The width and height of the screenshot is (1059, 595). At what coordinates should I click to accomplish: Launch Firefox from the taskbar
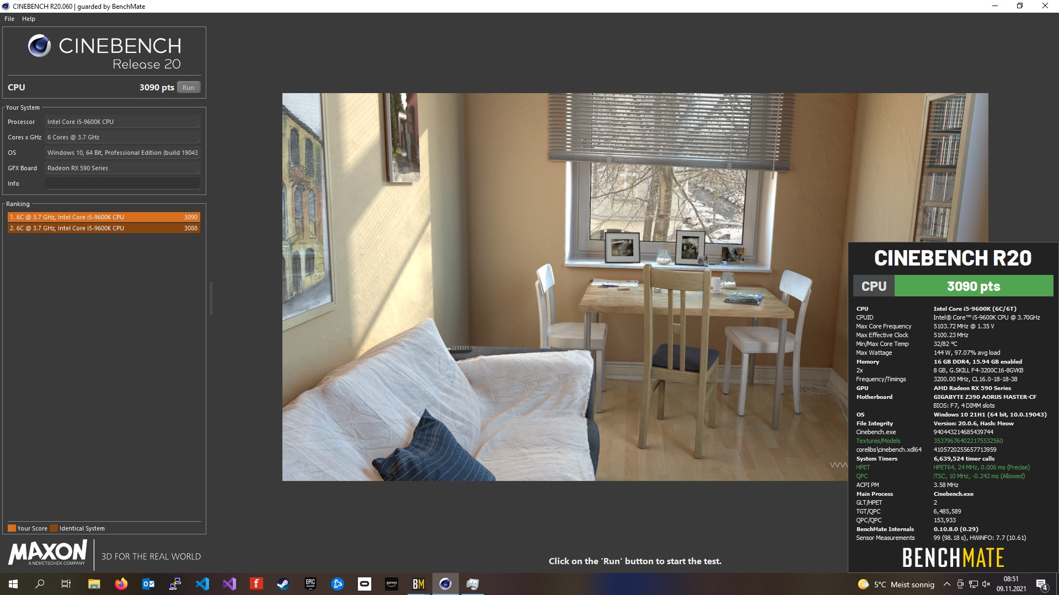click(121, 584)
